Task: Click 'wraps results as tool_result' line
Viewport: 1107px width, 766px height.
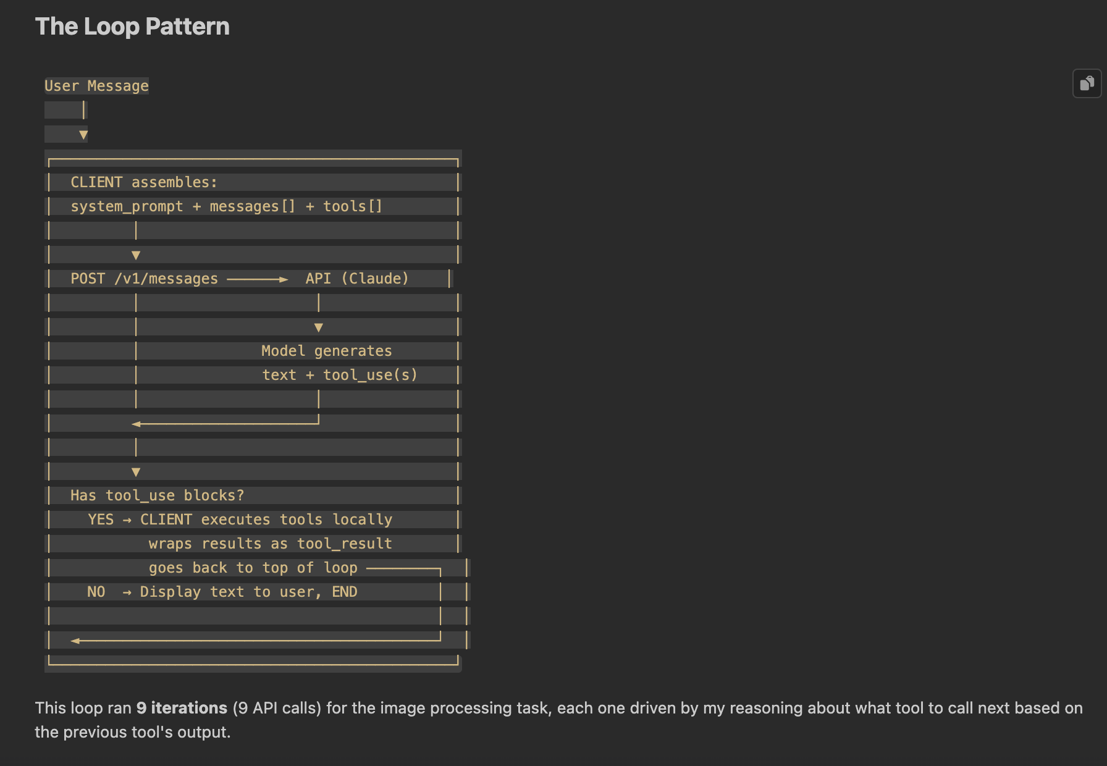Action: [x=270, y=544]
